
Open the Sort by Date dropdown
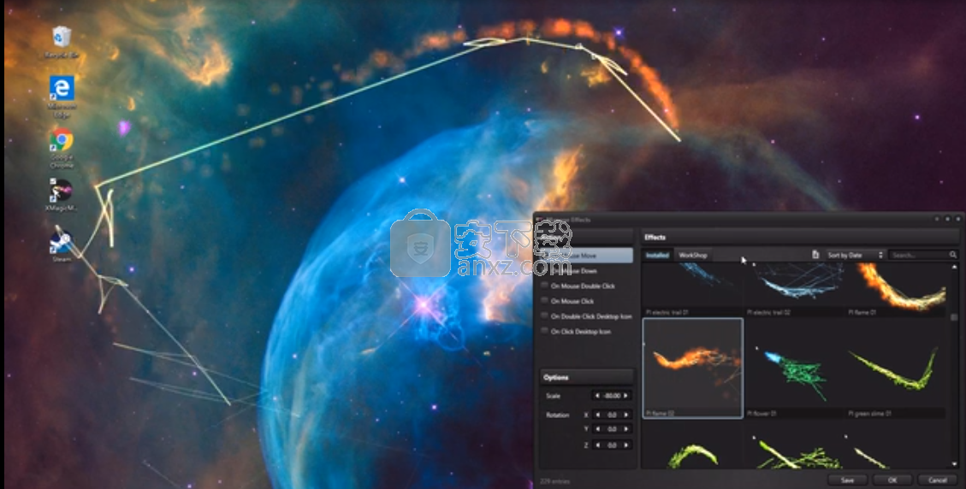(x=855, y=255)
